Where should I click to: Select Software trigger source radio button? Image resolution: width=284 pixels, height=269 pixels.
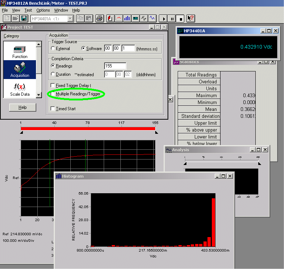point(83,48)
